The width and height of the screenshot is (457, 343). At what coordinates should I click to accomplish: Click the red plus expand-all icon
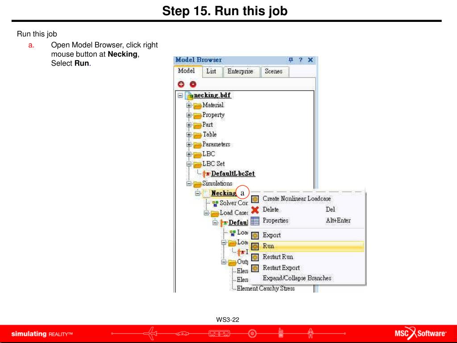181,84
